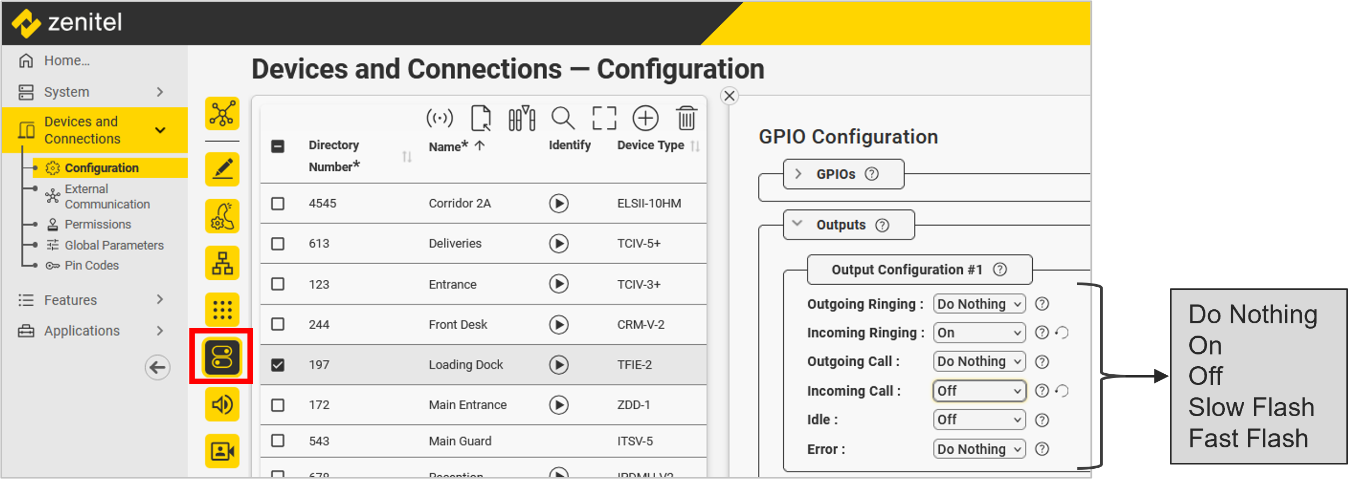Open the audio speaker settings icon
1348x479 pixels.
pyautogui.click(x=222, y=404)
